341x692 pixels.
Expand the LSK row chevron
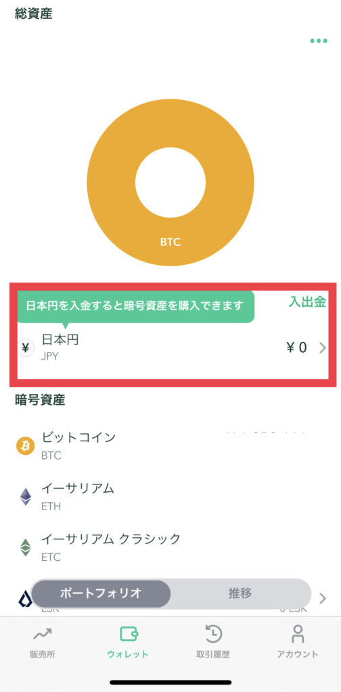323,599
